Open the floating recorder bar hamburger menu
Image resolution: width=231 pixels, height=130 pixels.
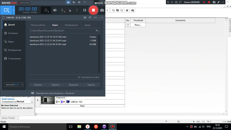pyautogui.click(x=168, y=2)
